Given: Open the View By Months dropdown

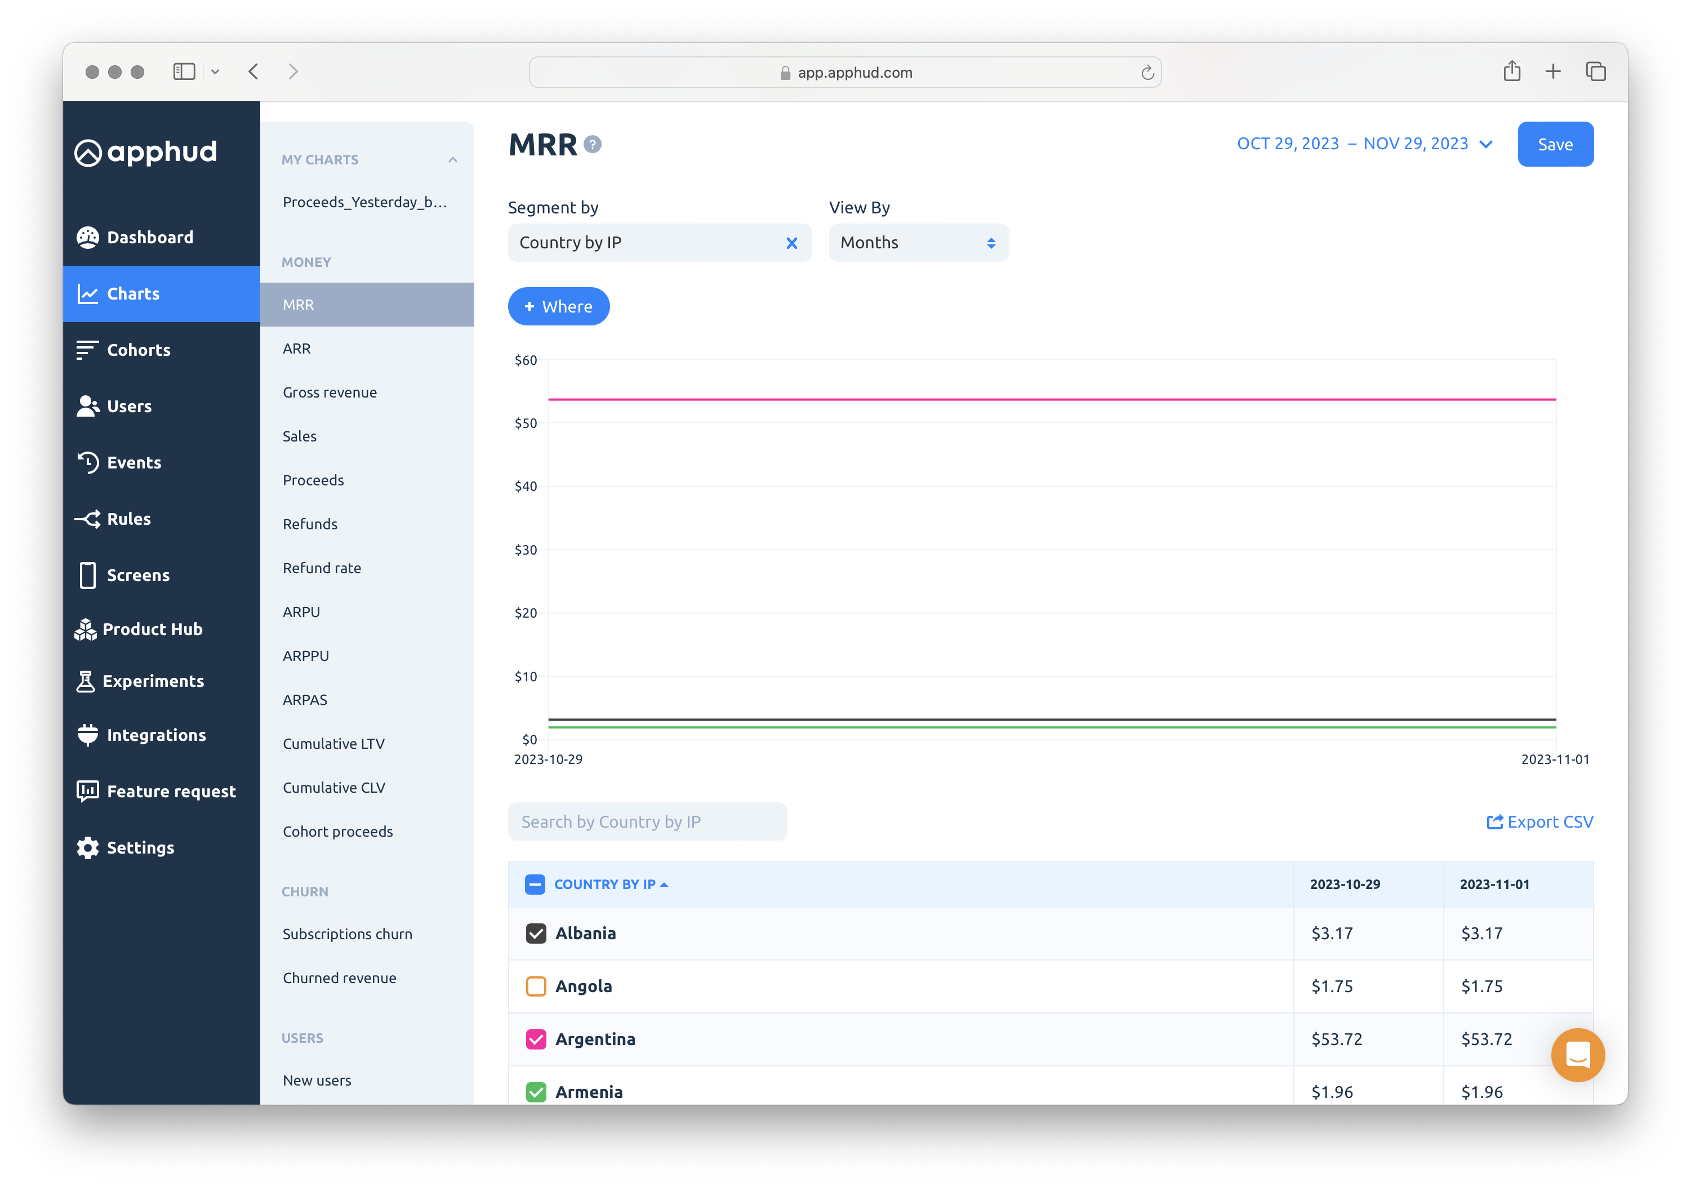Looking at the screenshot, I should tap(918, 243).
